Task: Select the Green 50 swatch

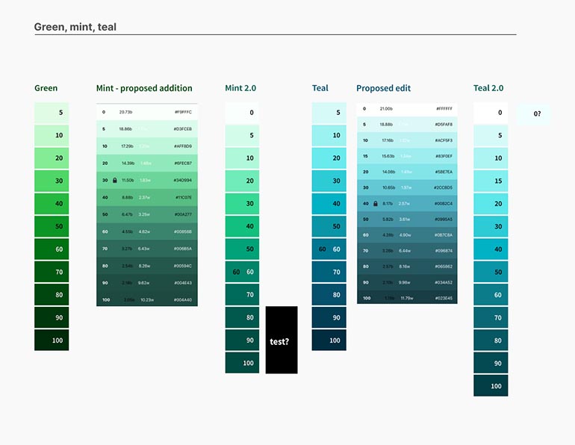Action: point(52,226)
